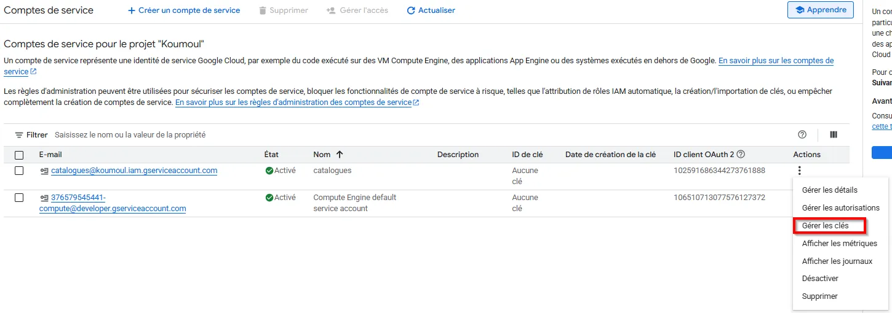Refresh list with Actualiser

[431, 10]
